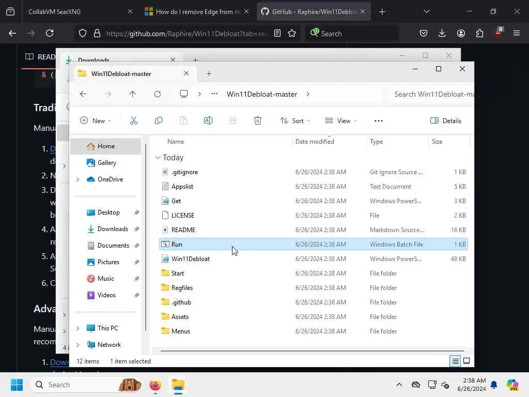Click chevron after Win11Debloat-master in address bar
Image resolution: width=529 pixels, height=397 pixels.
tap(308, 94)
